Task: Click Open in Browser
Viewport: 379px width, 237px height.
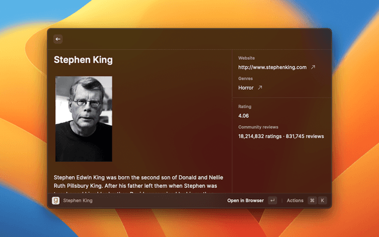Action: pos(245,201)
